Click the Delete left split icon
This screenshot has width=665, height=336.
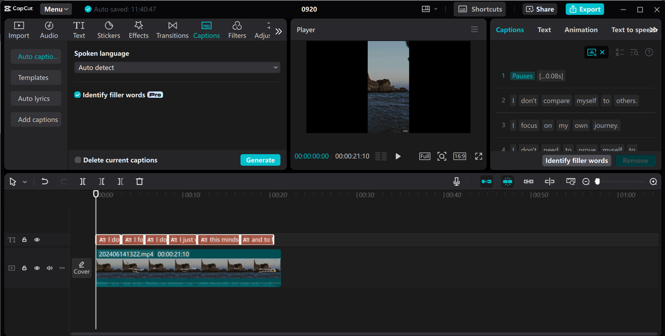pyautogui.click(x=102, y=181)
